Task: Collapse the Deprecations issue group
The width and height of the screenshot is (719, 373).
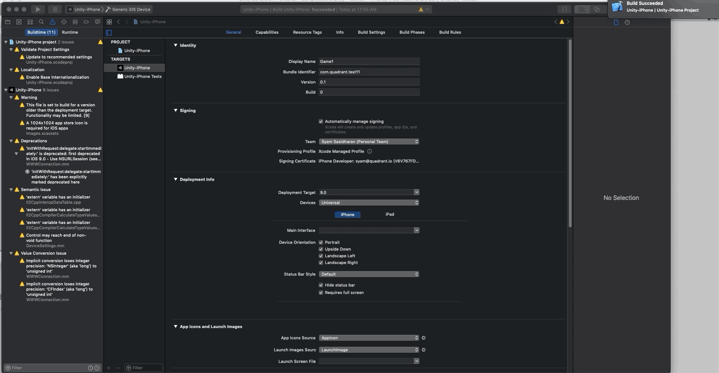Action: [x=11, y=141]
